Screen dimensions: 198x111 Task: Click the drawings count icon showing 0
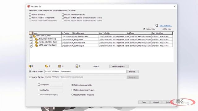60,66
